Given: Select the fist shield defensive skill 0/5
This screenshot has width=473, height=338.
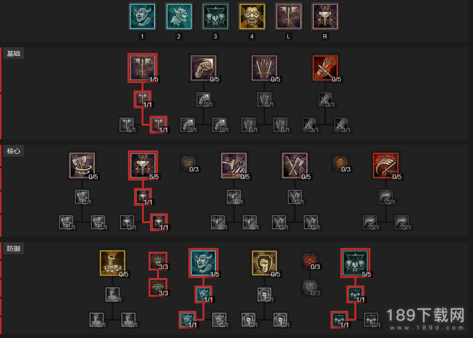Looking at the screenshot, I should click(264, 263).
